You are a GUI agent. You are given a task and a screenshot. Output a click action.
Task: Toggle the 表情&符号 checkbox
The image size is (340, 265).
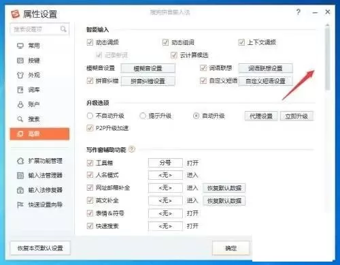(x=90, y=213)
